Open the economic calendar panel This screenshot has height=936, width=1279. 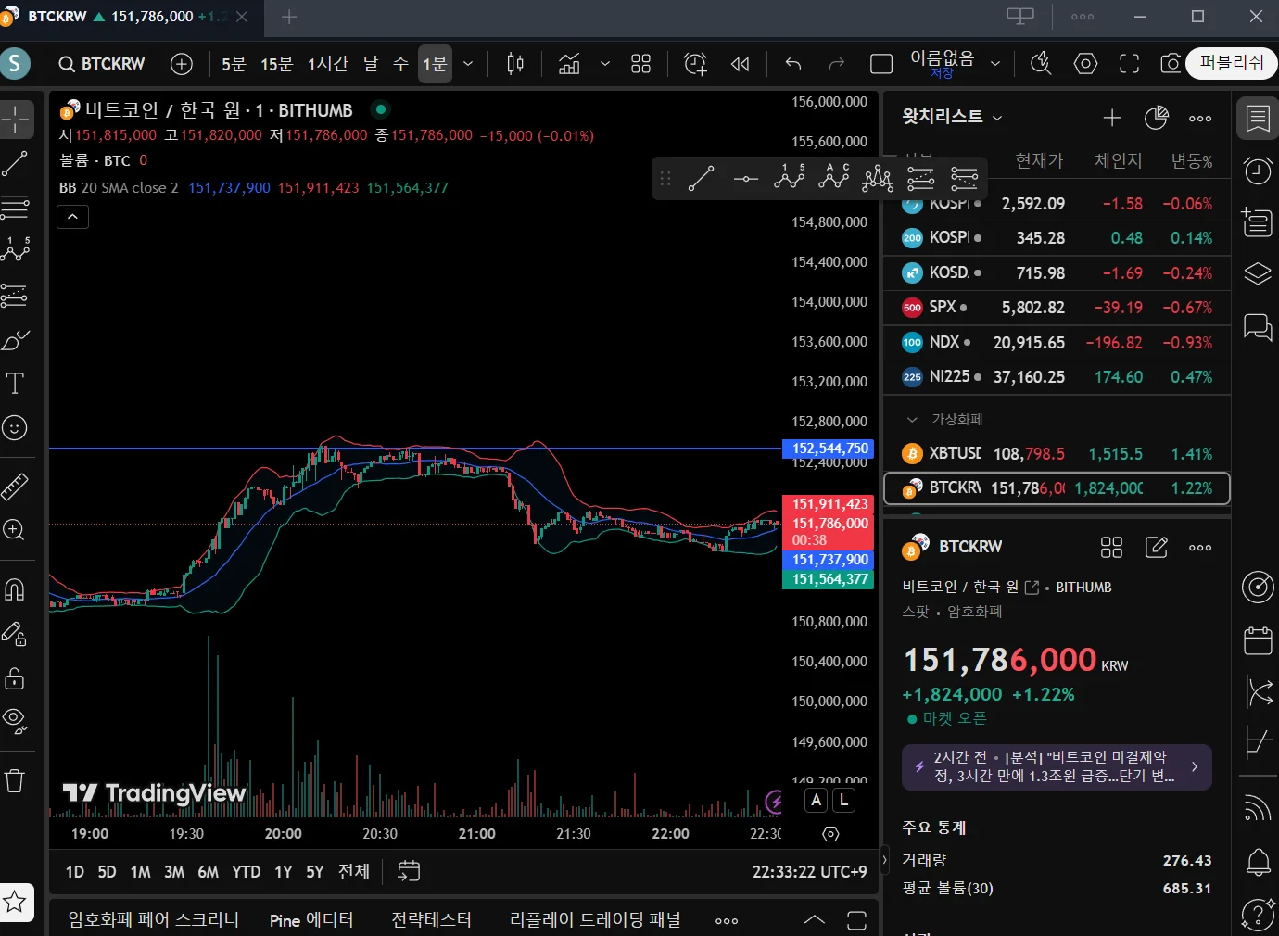coord(1258,639)
